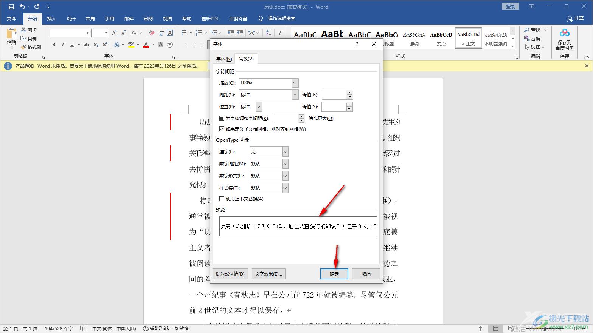Click the Sort (A-Z) icon

(x=269, y=33)
